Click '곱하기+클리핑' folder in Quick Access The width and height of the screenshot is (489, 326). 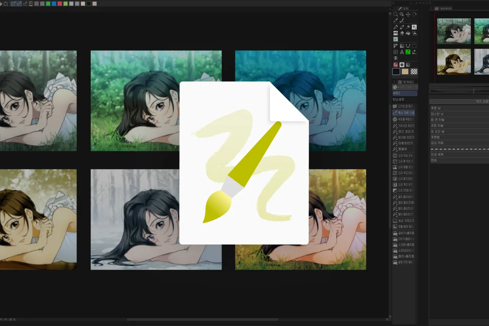tap(403, 233)
